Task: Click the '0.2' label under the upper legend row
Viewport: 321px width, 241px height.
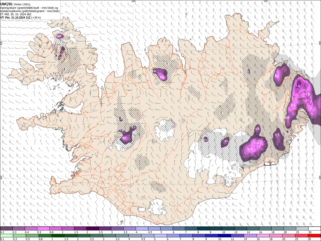Action: pos(2,232)
